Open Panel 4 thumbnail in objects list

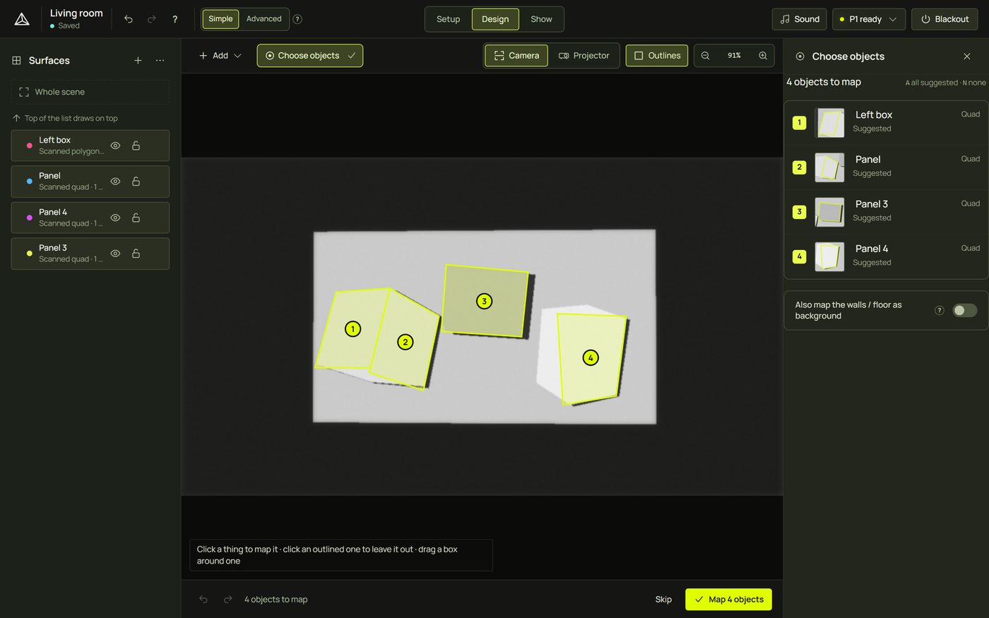(829, 256)
